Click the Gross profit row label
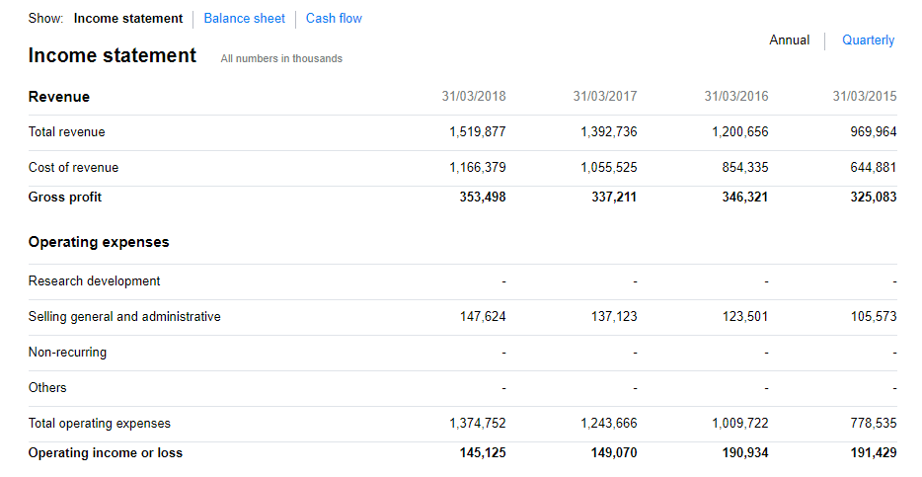922x477 pixels. pos(65,198)
